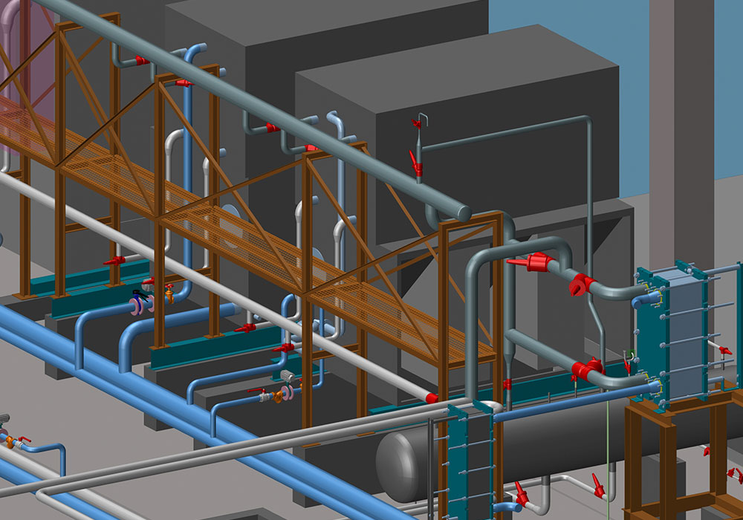Click the thin green vertical line
The width and height of the screenshot is (743, 520).
coord(607,446)
